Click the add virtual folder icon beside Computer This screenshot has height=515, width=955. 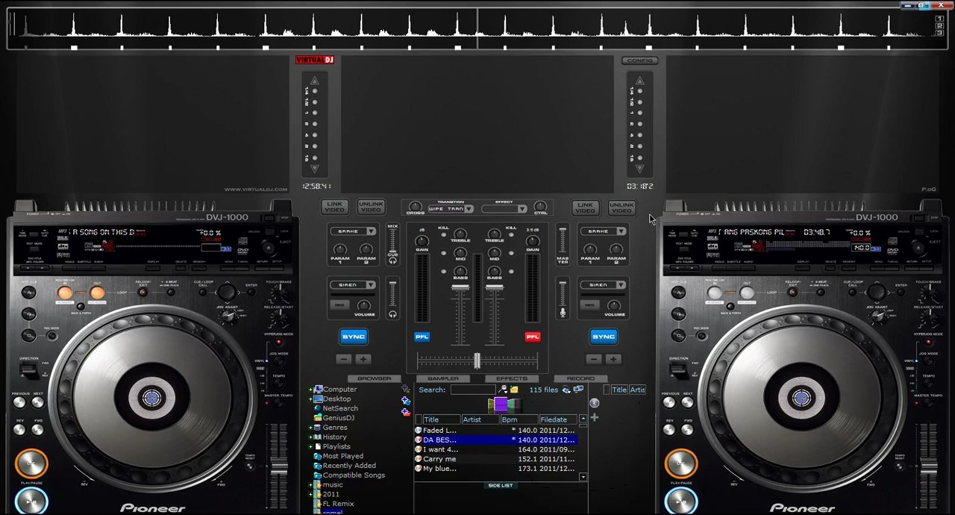pyautogui.click(x=405, y=390)
